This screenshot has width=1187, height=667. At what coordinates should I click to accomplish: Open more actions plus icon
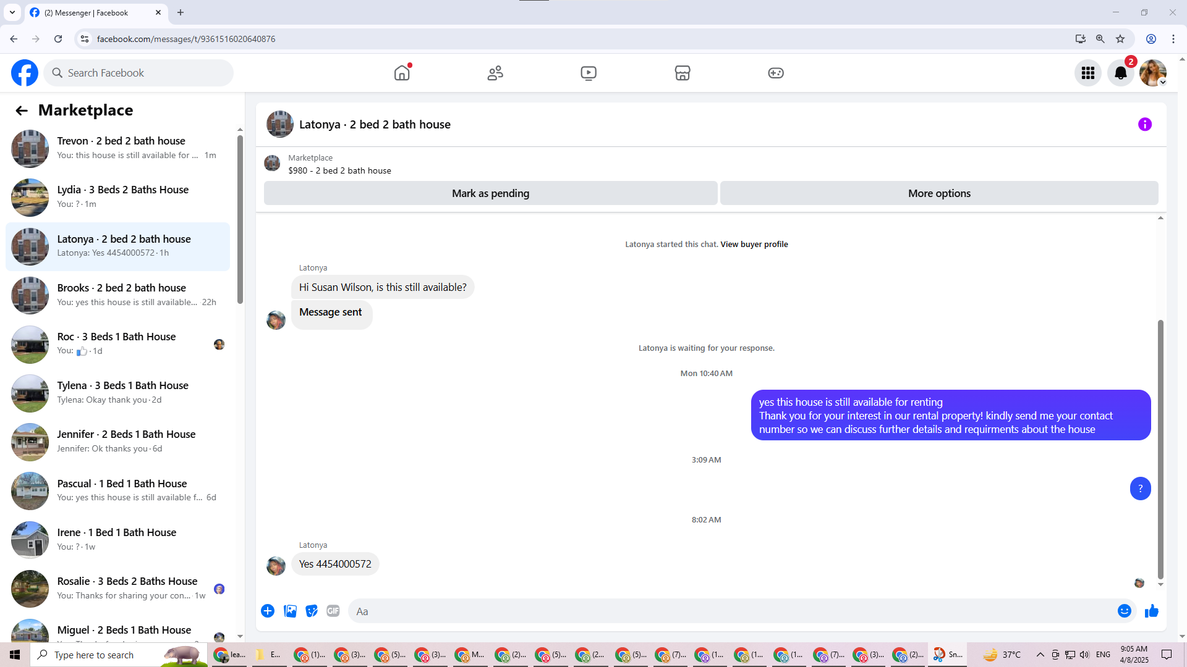click(x=268, y=611)
